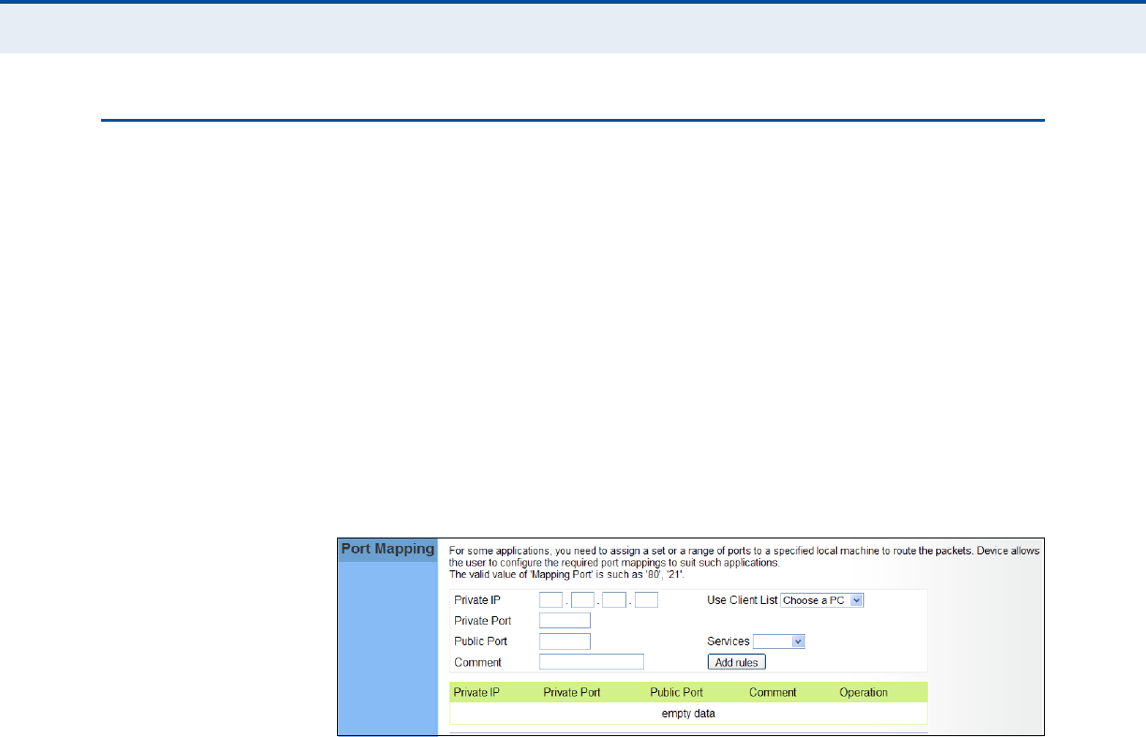This screenshot has height=737, width=1146.
Task: Focus the second Private IP octet field
Action: [x=582, y=600]
